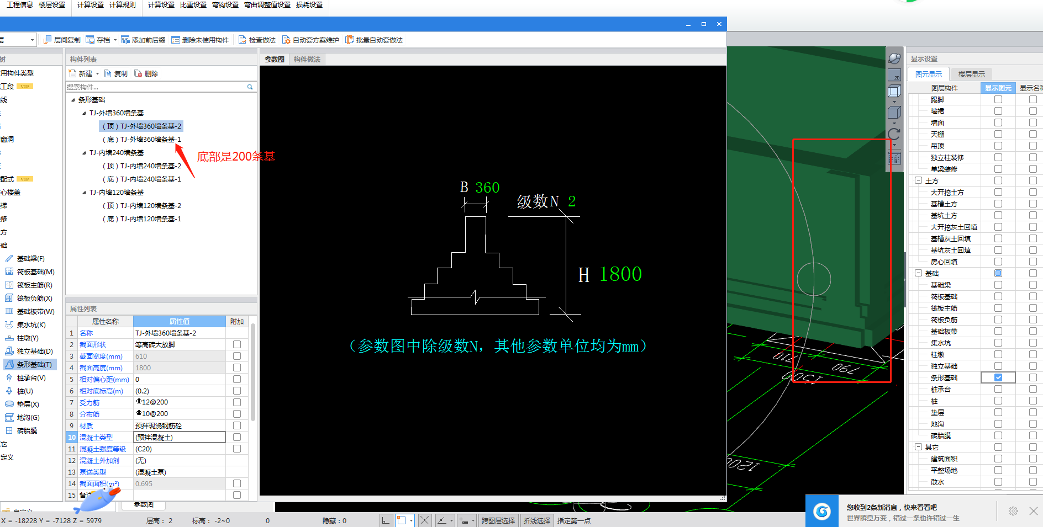Image resolution: width=1043 pixels, height=527 pixels.
Task: Collapse the TJ-外墙360墙条基 tree node
Action: 84,113
